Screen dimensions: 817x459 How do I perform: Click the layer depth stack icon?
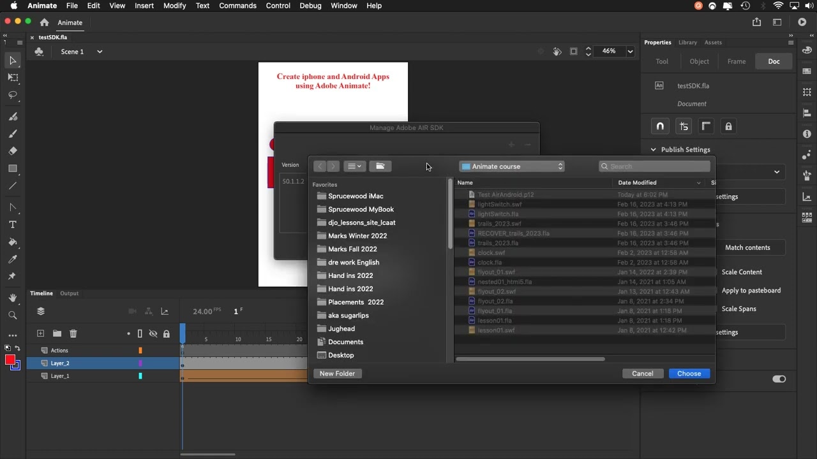(x=41, y=311)
